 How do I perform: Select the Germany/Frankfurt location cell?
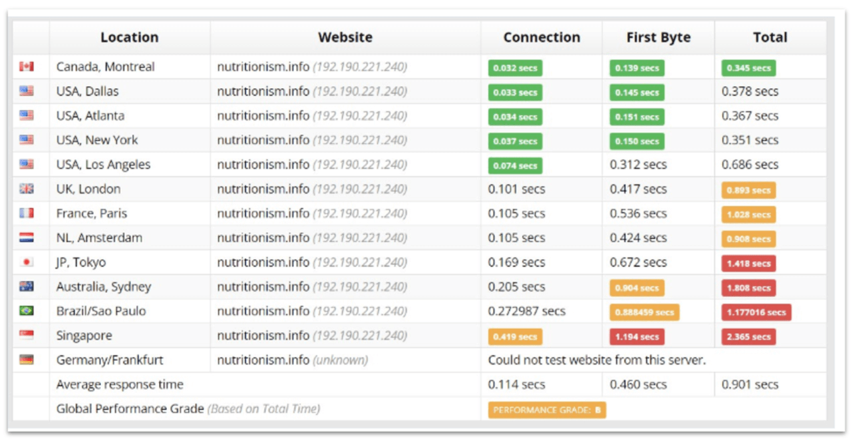click(x=130, y=360)
